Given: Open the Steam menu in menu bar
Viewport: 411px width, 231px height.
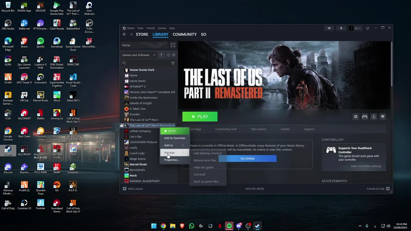Looking at the screenshot, I should click(131, 28).
